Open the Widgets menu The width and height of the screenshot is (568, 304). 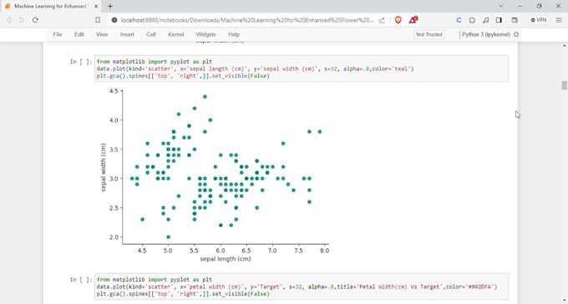click(205, 34)
